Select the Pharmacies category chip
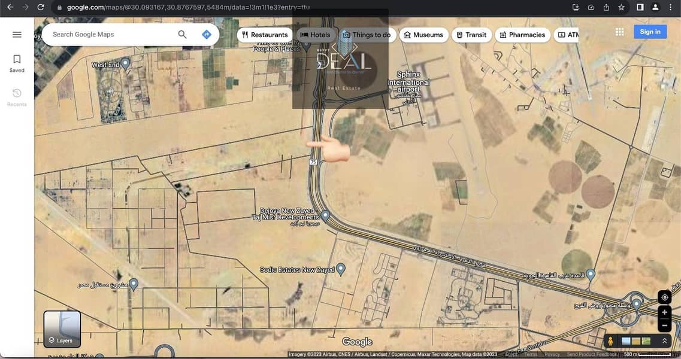Image resolution: width=681 pixels, height=359 pixels. click(522, 35)
